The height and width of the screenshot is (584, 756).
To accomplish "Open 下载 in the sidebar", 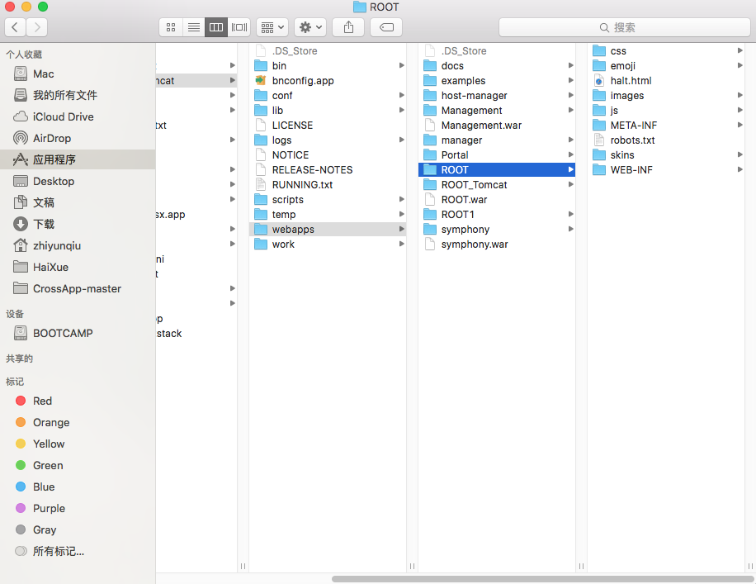I will pos(78,224).
